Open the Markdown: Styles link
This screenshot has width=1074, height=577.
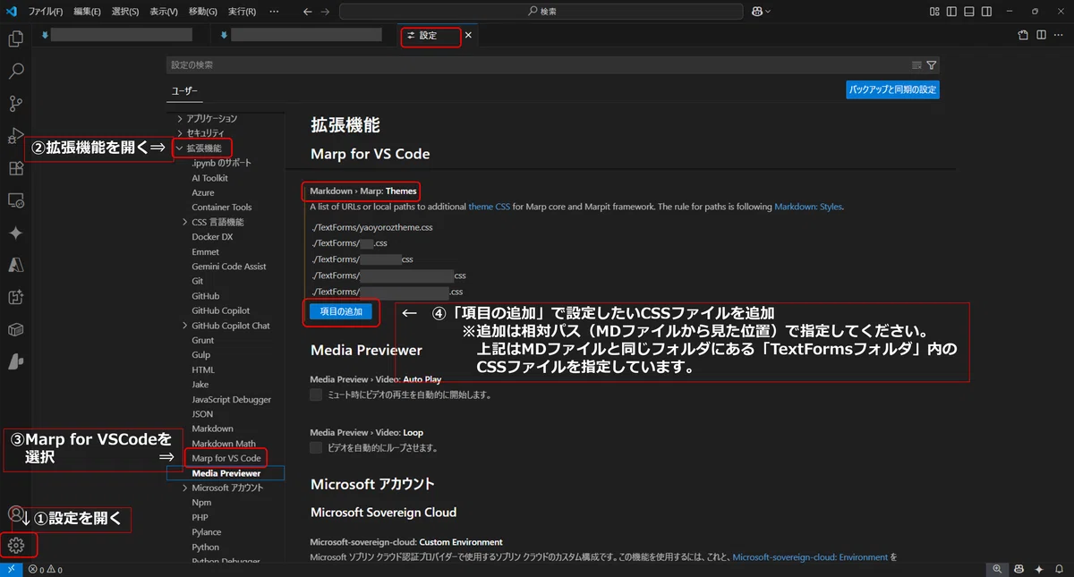808,207
